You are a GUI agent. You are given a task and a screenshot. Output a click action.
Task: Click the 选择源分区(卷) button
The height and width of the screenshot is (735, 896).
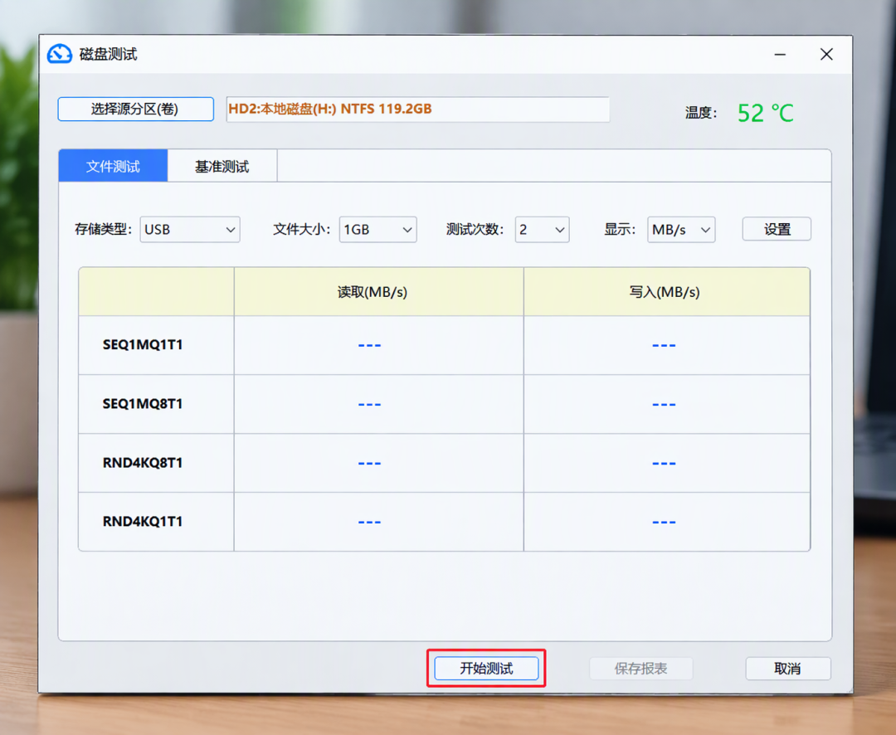click(135, 110)
